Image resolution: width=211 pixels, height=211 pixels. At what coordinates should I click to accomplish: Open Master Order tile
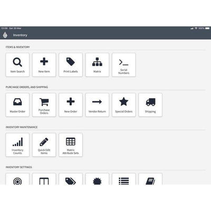[x=17, y=105]
